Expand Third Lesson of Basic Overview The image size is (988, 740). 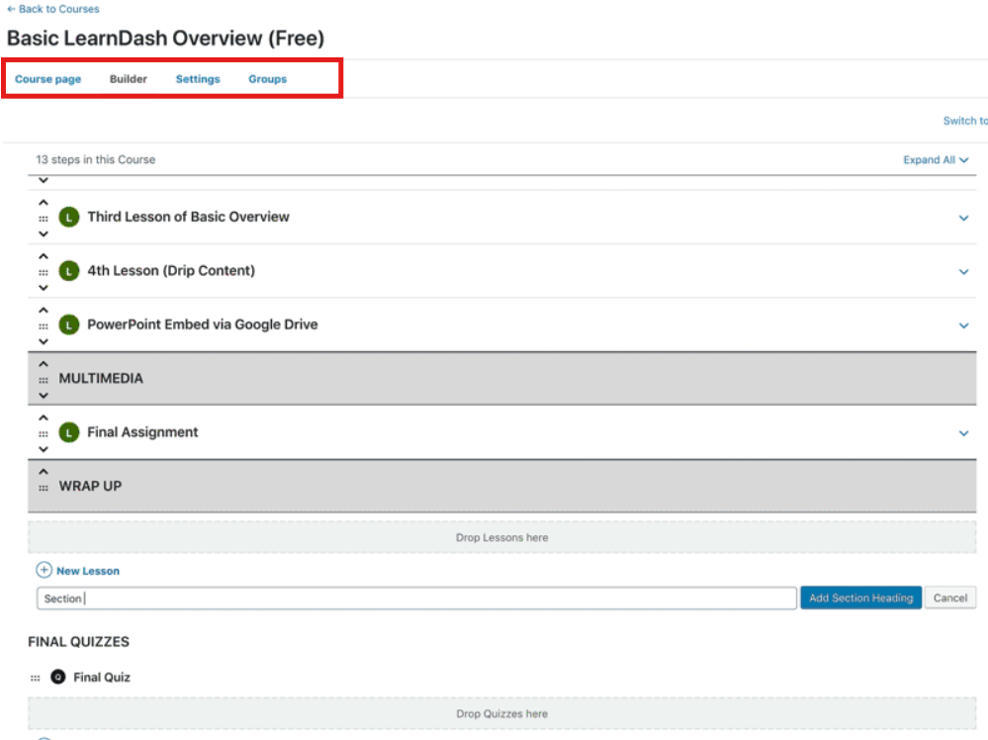pyautogui.click(x=963, y=218)
